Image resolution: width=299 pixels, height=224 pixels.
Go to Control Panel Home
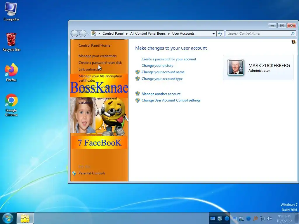pos(94,45)
